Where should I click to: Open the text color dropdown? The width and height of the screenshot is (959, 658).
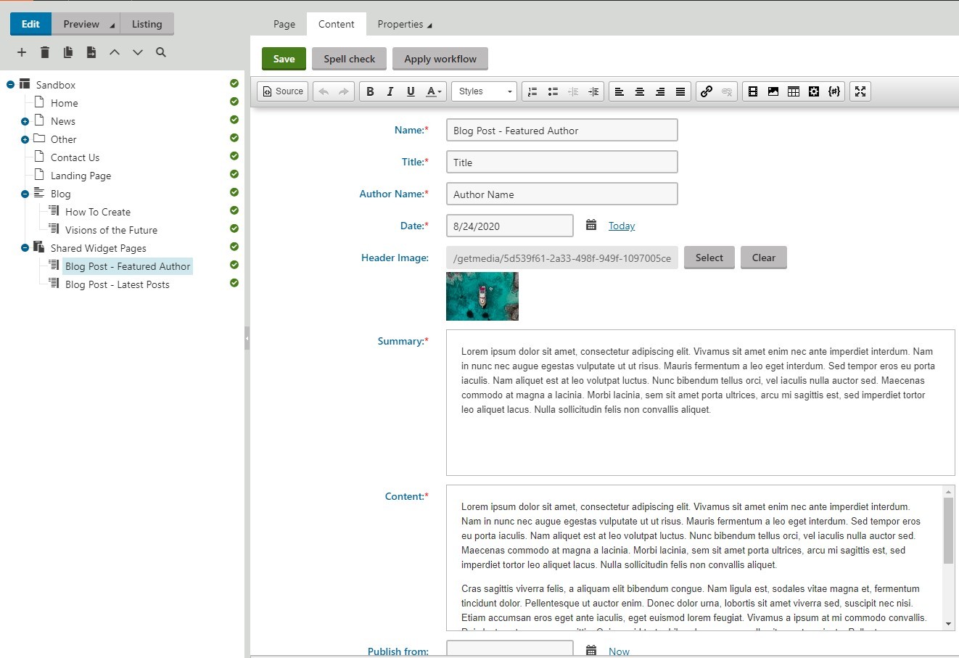point(434,91)
